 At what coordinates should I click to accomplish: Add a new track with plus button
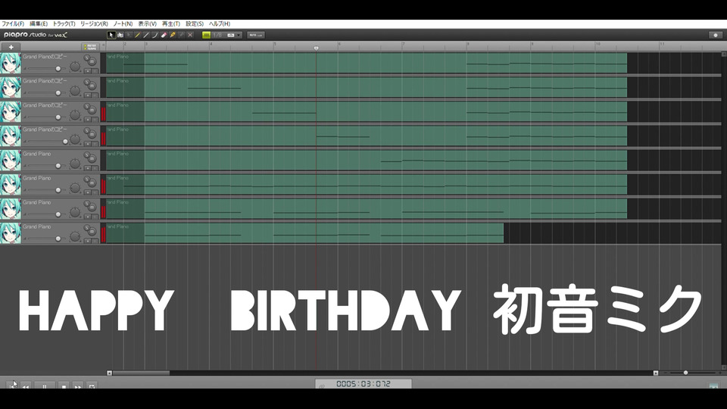click(11, 47)
